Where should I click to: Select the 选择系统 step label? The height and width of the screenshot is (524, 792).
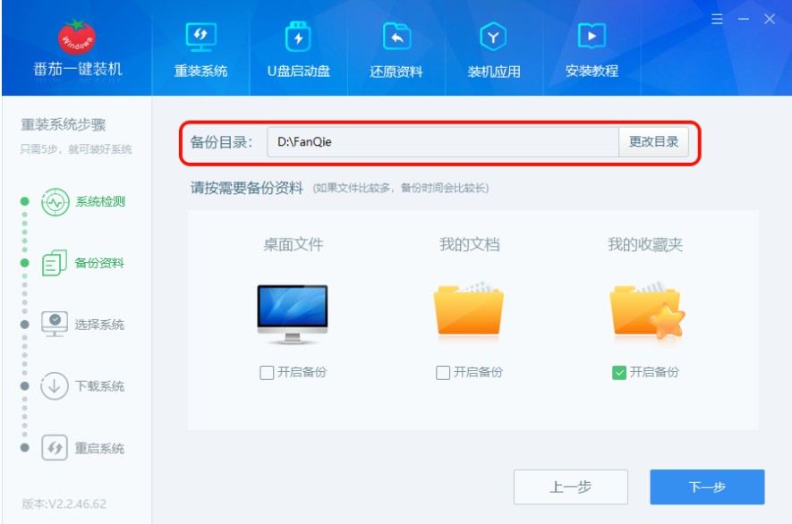[x=99, y=325]
